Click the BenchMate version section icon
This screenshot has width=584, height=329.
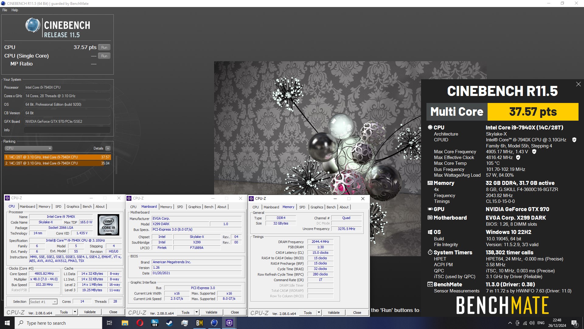pos(430,285)
